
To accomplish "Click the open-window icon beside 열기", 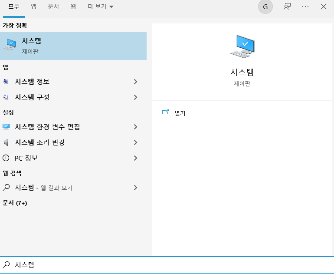I will [x=165, y=112].
